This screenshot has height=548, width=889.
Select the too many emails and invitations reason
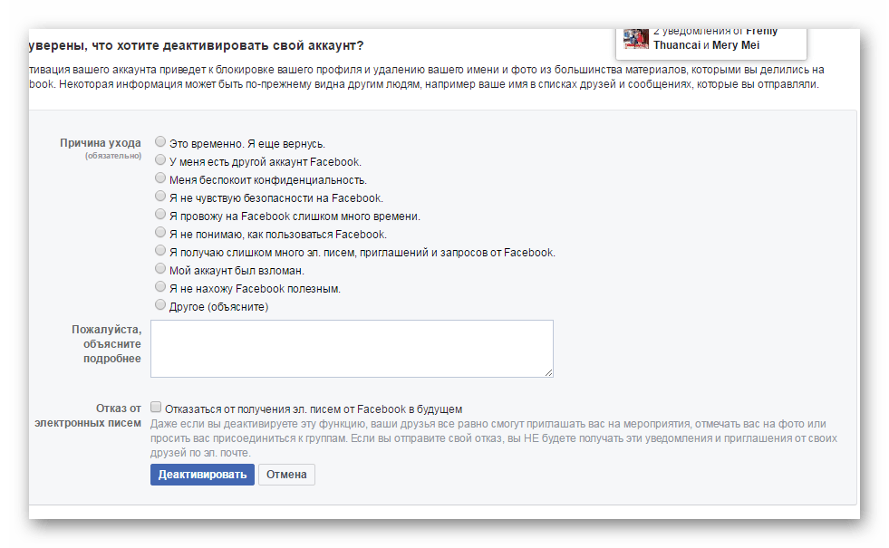point(160,251)
